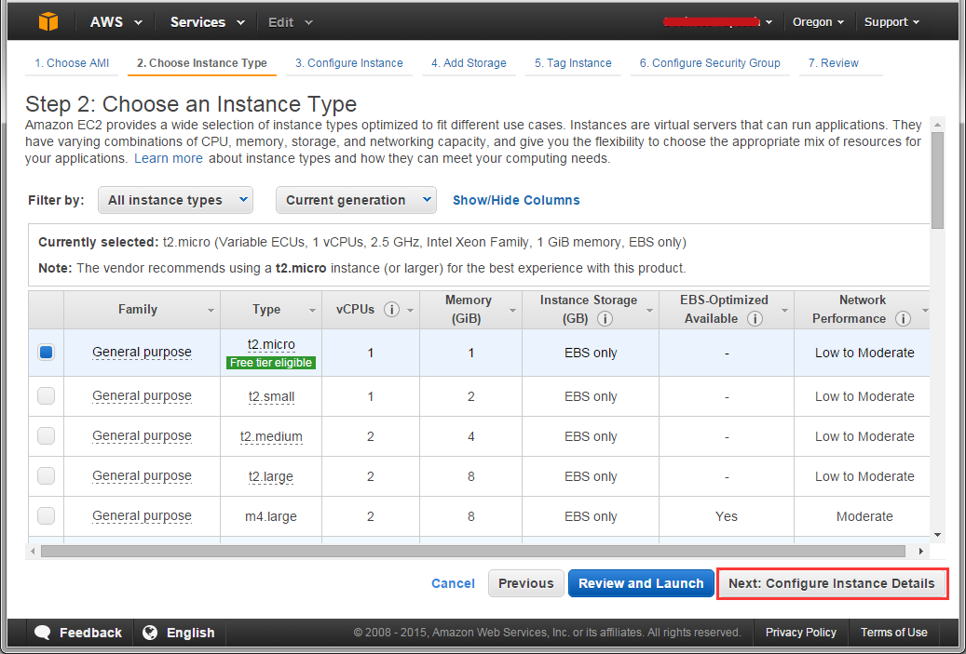
Task: Click the Free tier eligible badge
Action: (271, 363)
